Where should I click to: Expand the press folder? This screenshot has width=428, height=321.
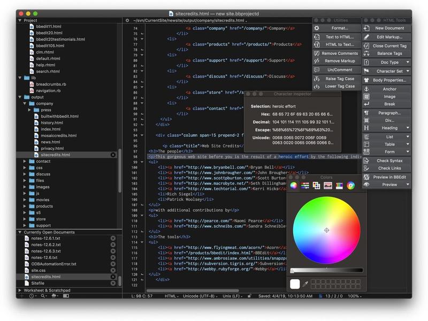(29, 110)
